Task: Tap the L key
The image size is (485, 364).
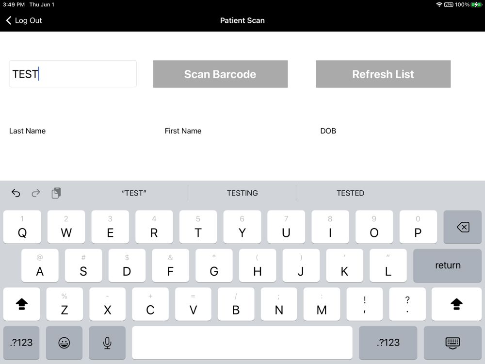Action: coord(388,265)
